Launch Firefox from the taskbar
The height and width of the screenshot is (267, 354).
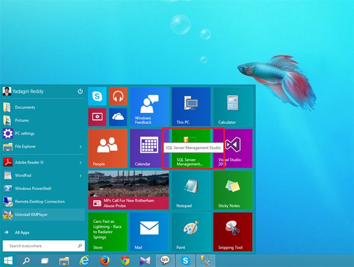[105, 261]
